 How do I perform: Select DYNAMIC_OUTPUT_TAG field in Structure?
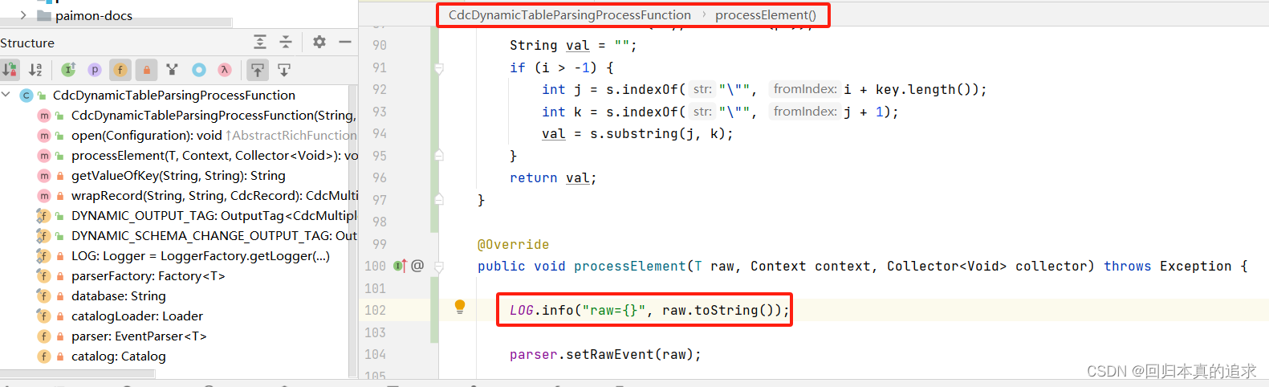(214, 215)
